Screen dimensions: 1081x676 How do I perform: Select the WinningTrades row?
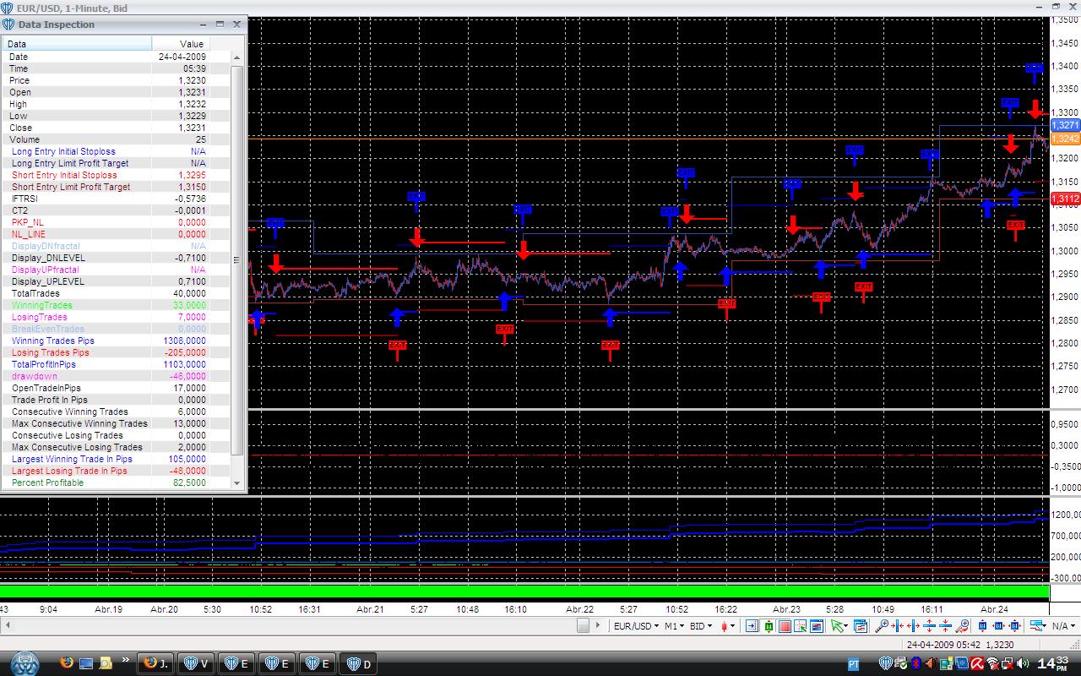117,305
